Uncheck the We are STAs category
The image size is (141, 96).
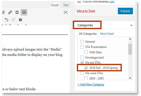click(x=82, y=62)
